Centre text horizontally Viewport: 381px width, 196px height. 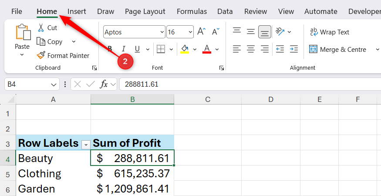click(x=250, y=49)
